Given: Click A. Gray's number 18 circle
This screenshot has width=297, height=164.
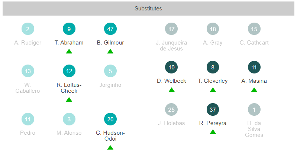Looking at the screenshot, I should click(213, 29).
